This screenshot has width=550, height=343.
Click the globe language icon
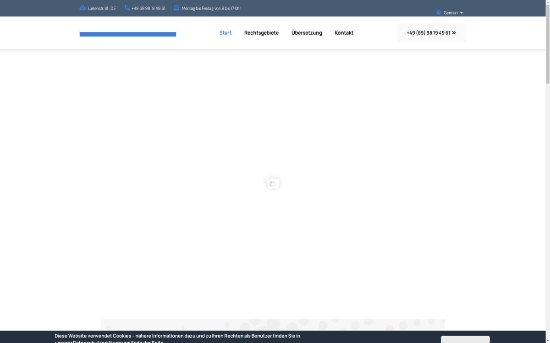(x=439, y=12)
